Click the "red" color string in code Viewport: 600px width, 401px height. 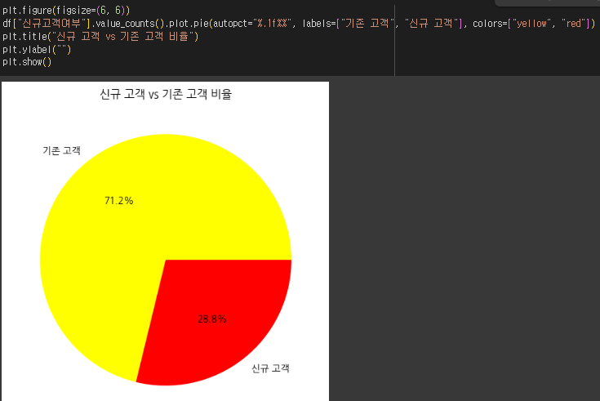573,24
